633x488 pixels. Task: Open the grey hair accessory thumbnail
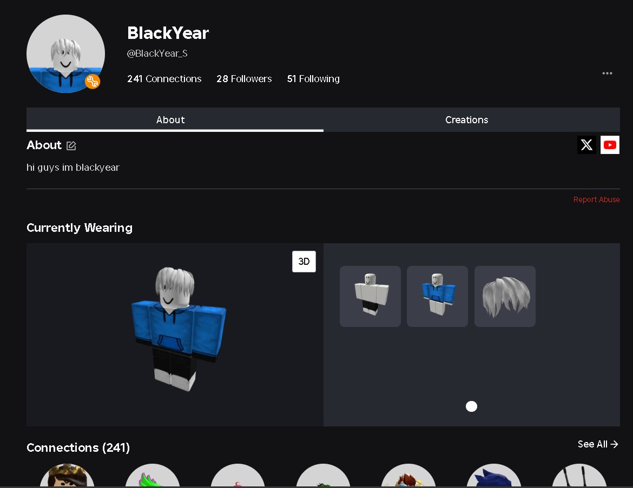(x=505, y=297)
